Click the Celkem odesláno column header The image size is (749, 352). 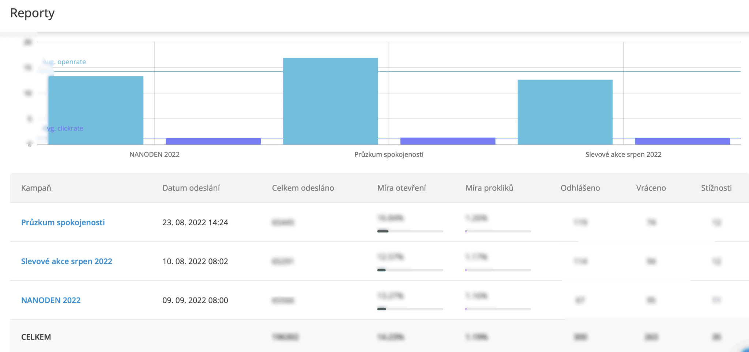coord(303,188)
